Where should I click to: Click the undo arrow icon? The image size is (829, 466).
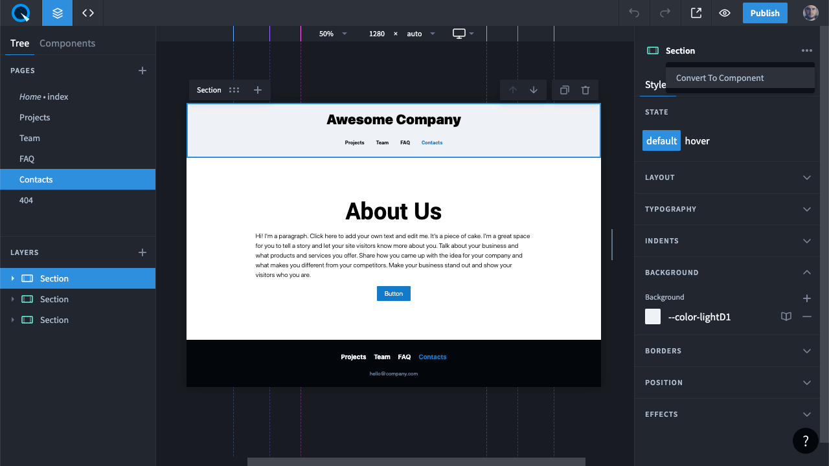pos(634,13)
